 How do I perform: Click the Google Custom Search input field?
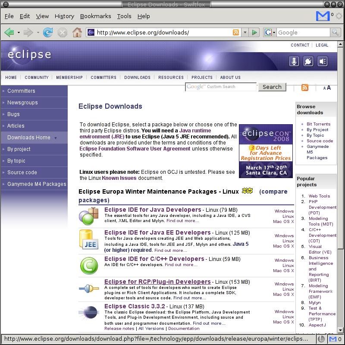[221, 87]
